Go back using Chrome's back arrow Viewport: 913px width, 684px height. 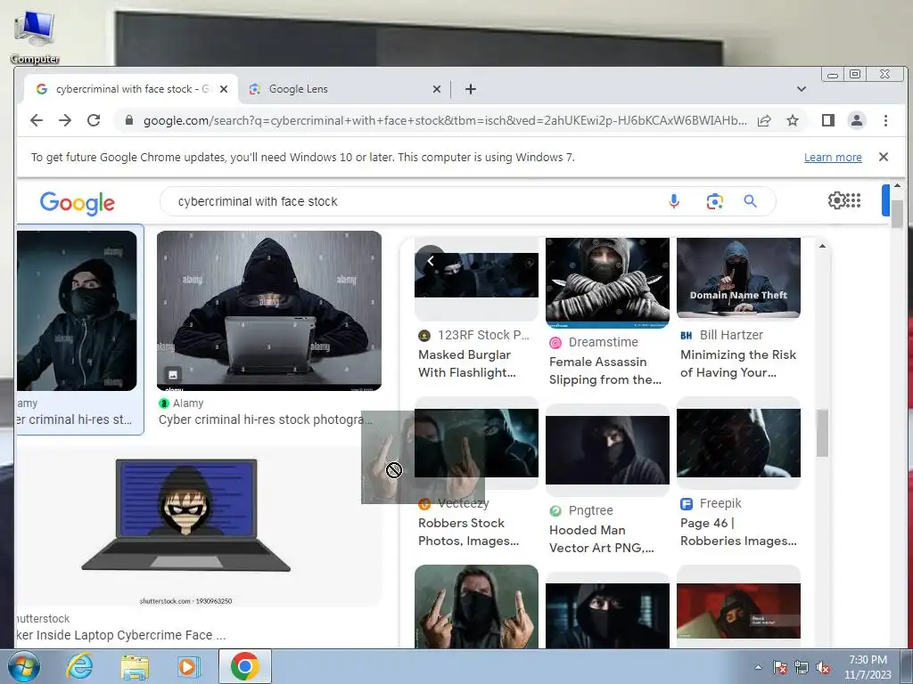click(37, 120)
